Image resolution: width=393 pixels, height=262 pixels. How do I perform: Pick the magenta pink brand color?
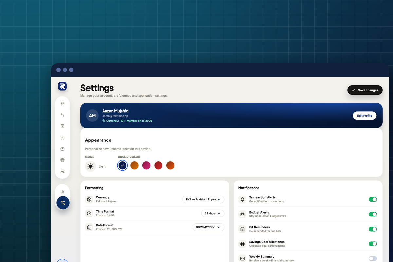(146, 166)
